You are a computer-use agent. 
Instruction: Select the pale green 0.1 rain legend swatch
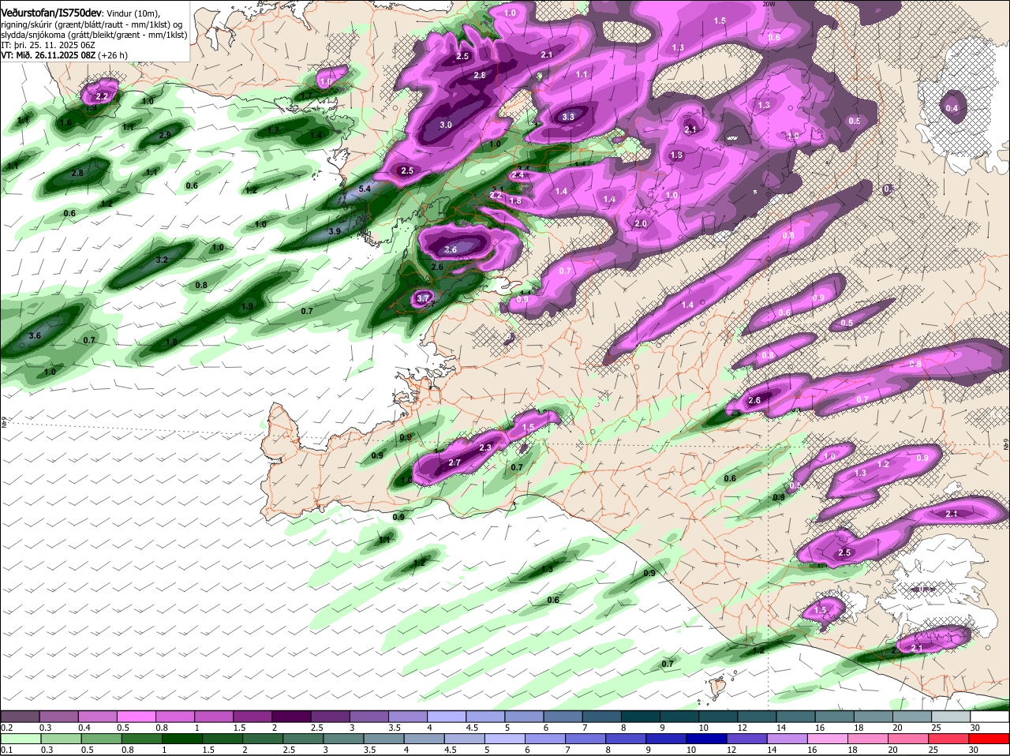[x=20, y=738]
